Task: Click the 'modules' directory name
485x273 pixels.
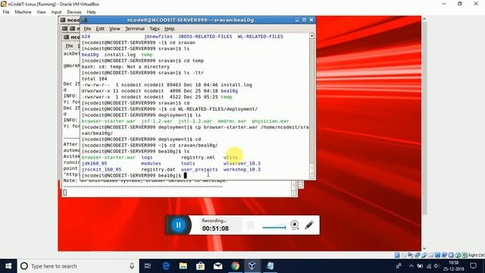Action: [151, 164]
